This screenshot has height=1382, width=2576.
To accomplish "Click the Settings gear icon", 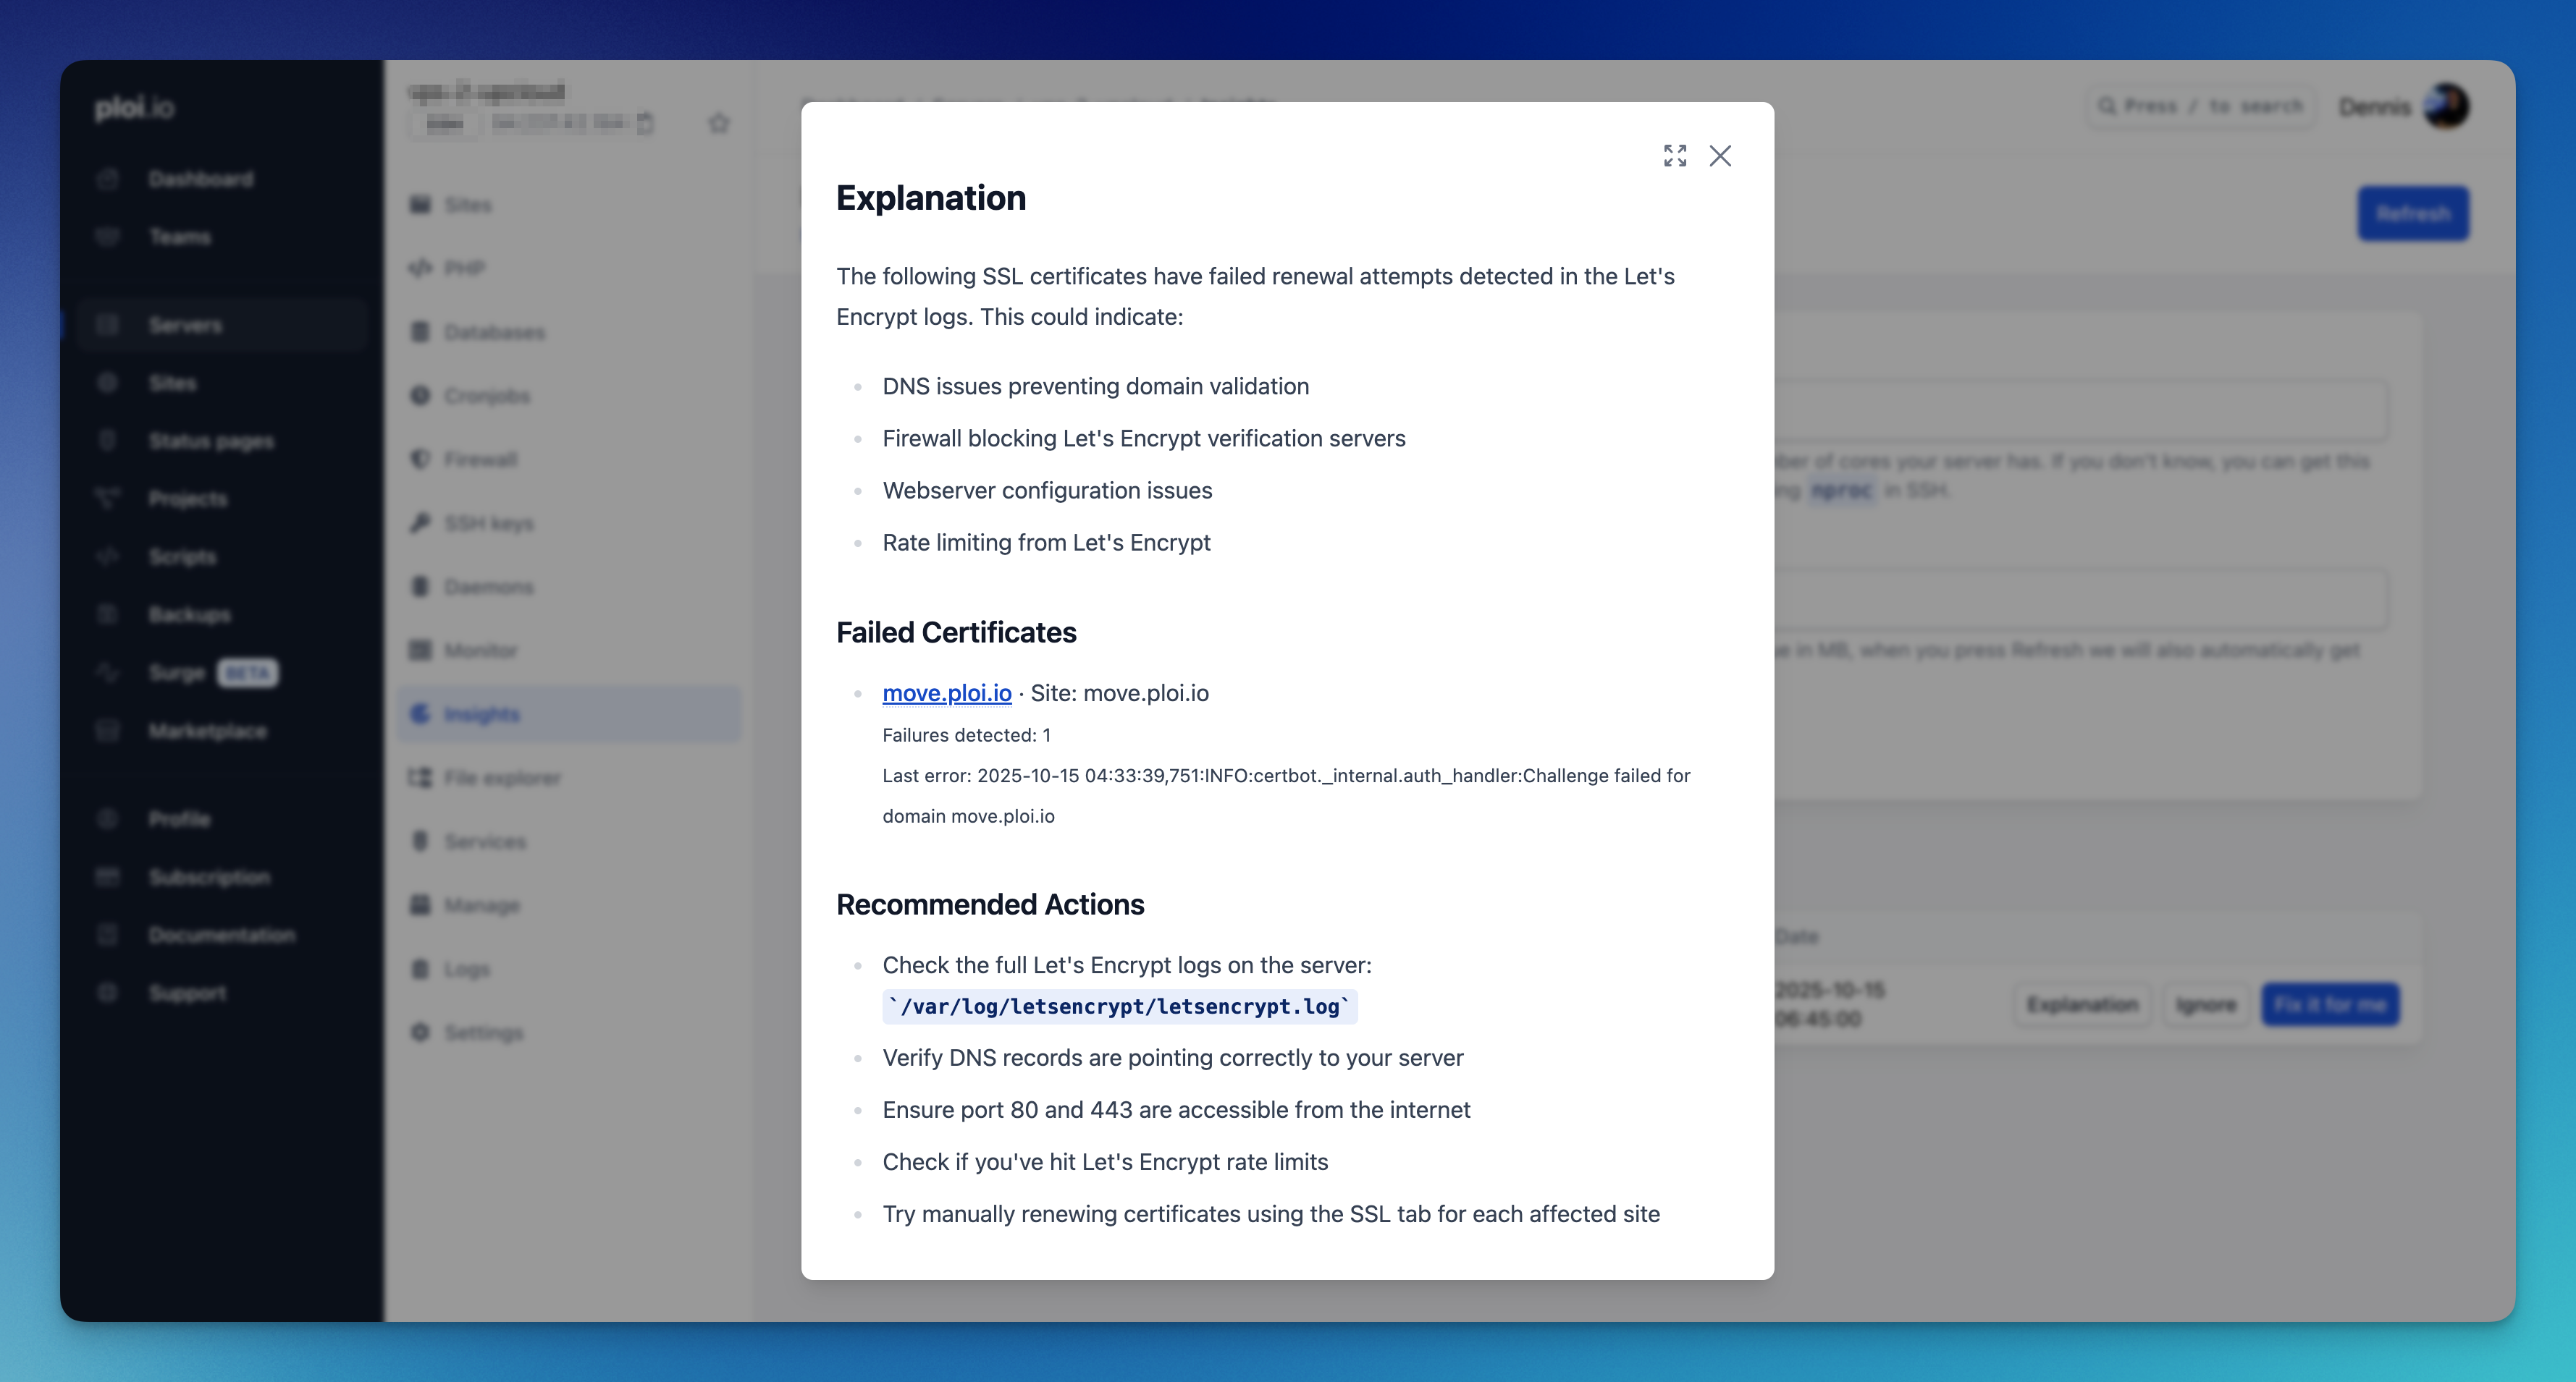I will point(420,1033).
